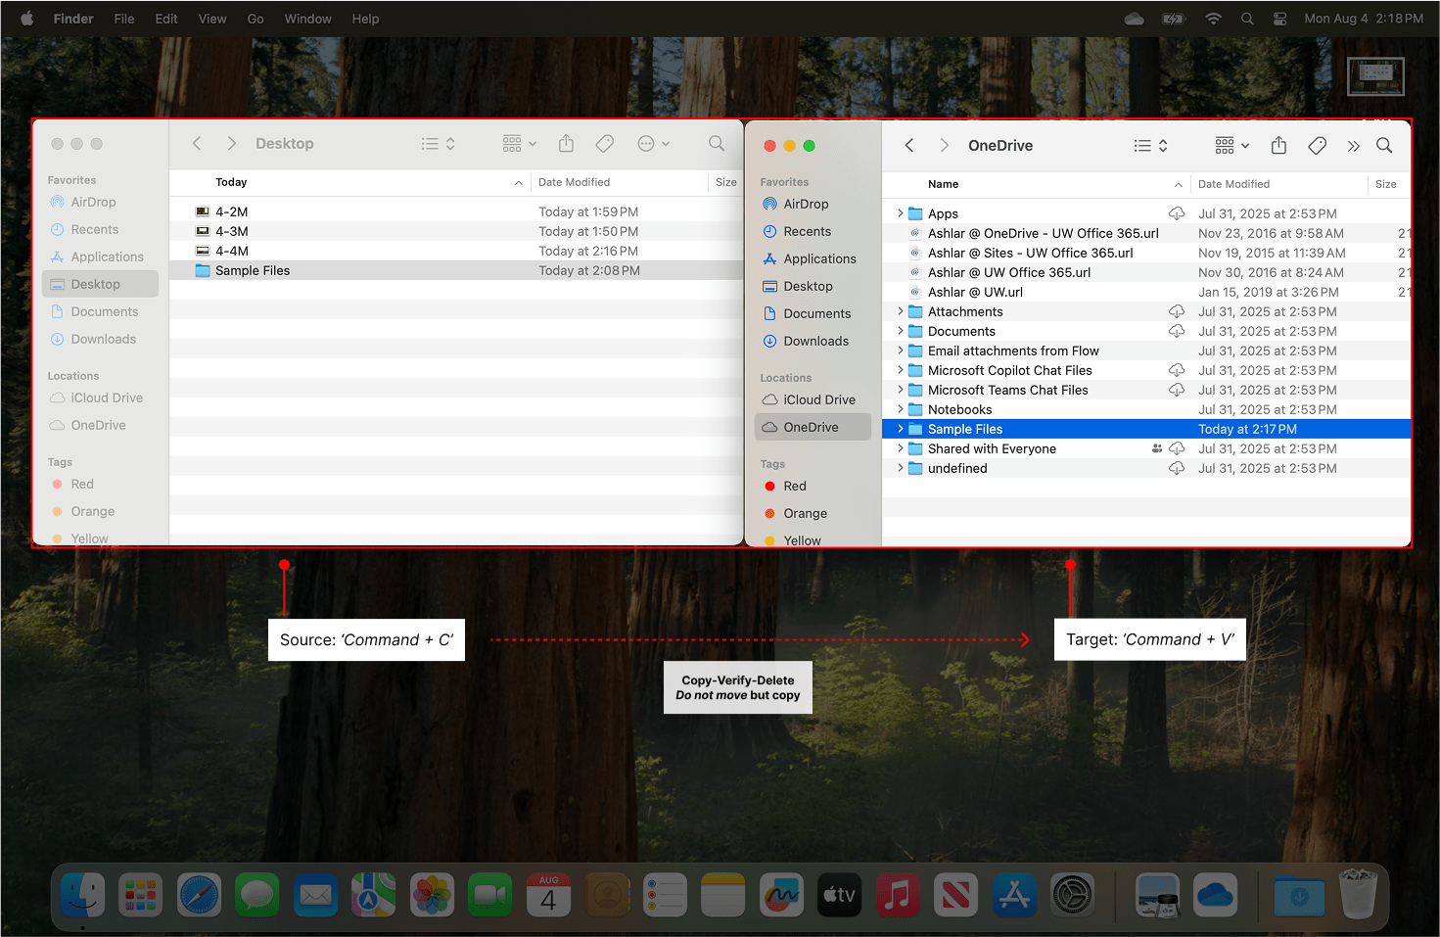Open the grouping dropdown chevron in OneDrive toolbar
Viewport: 1440px width, 937px height.
click(x=1245, y=145)
